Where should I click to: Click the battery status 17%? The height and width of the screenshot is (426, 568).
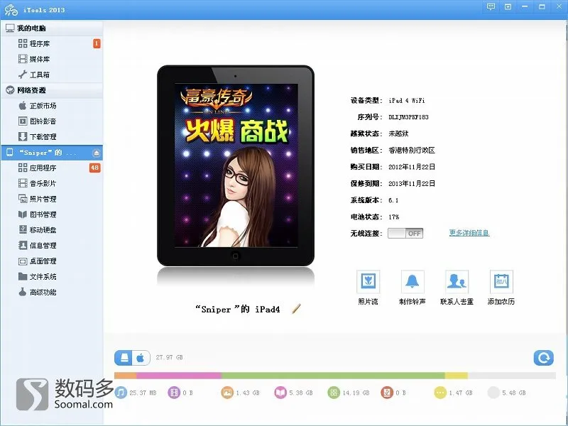click(x=394, y=217)
